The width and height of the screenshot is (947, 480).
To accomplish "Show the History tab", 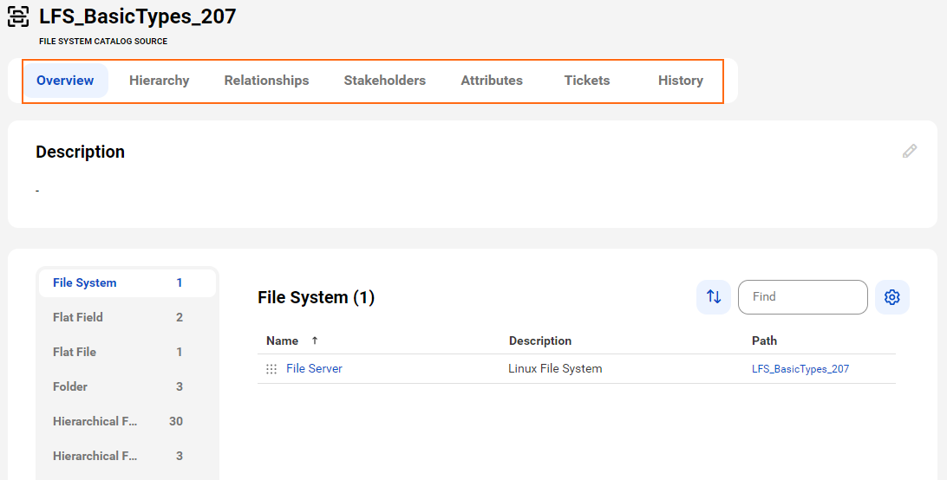I will (x=681, y=81).
